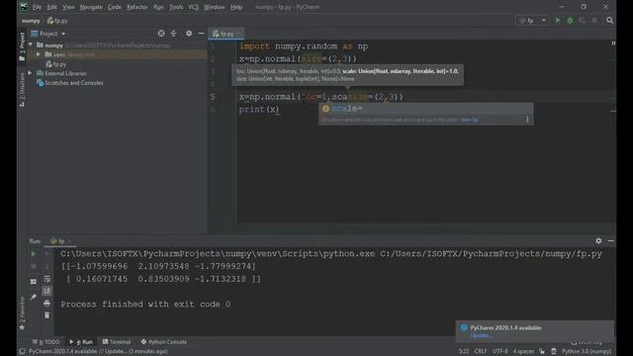Toggle Soft-Wrap icon in Run console
The width and height of the screenshot is (633, 356).
click(x=46, y=279)
